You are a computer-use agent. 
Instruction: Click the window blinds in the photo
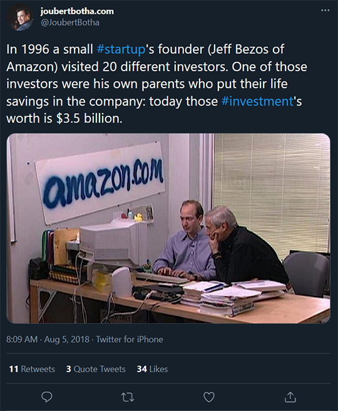click(x=272, y=194)
